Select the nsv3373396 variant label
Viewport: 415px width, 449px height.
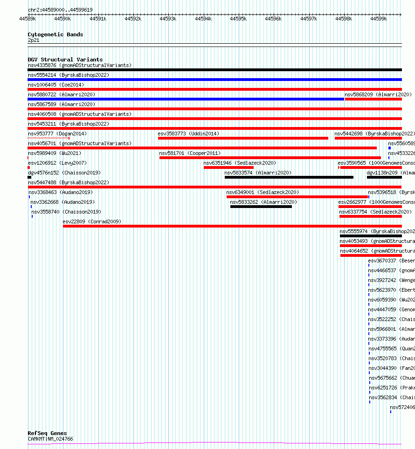point(392,339)
